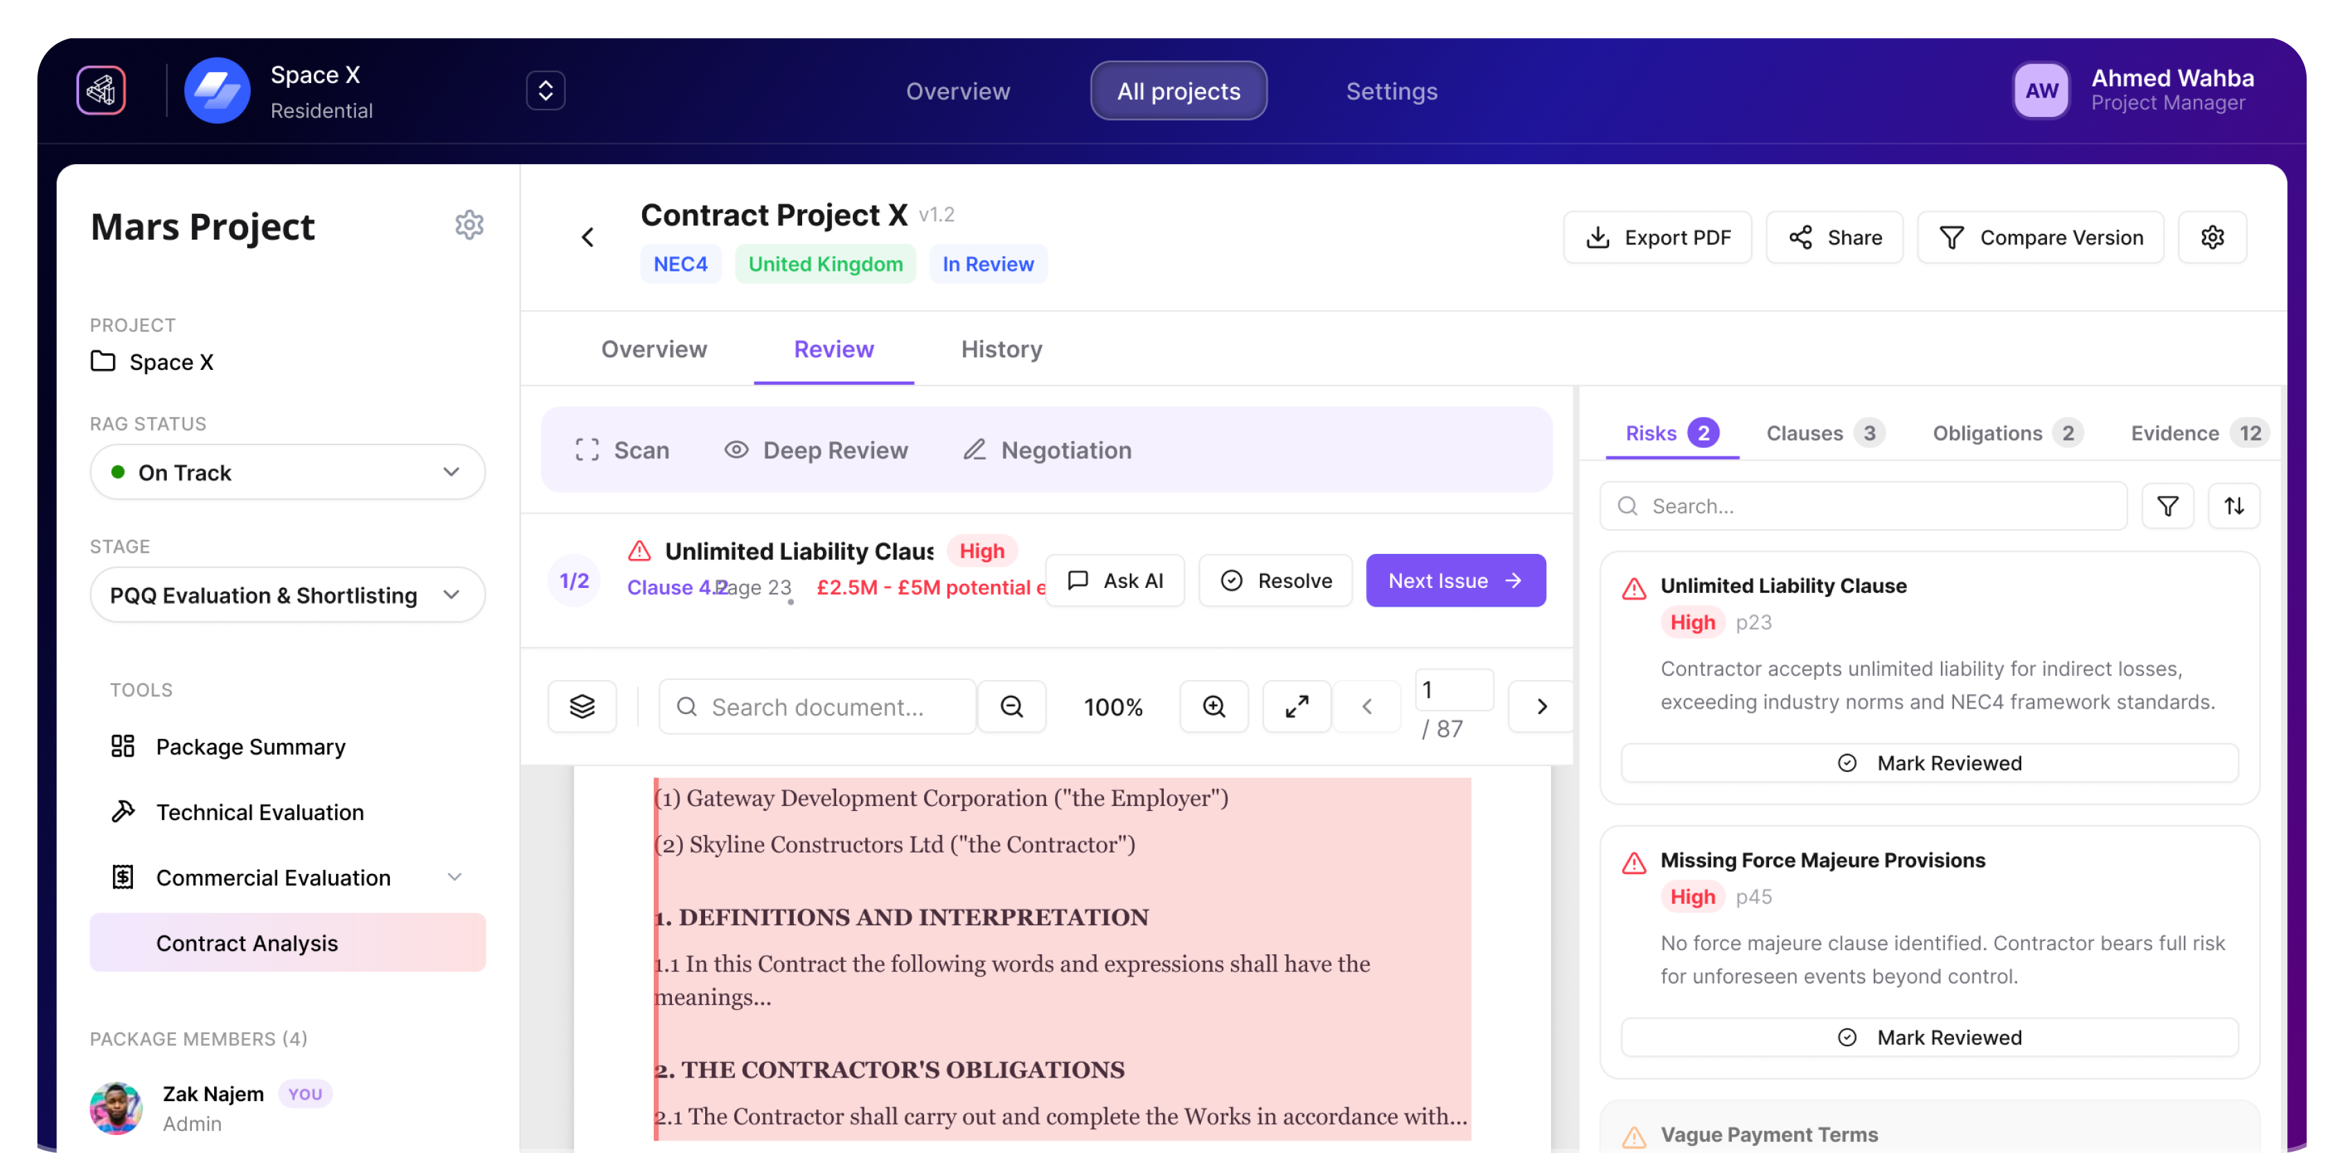Image resolution: width=2342 pixels, height=1153 pixels.
Task: Toggle sort order in the Risks panel
Action: (2234, 506)
